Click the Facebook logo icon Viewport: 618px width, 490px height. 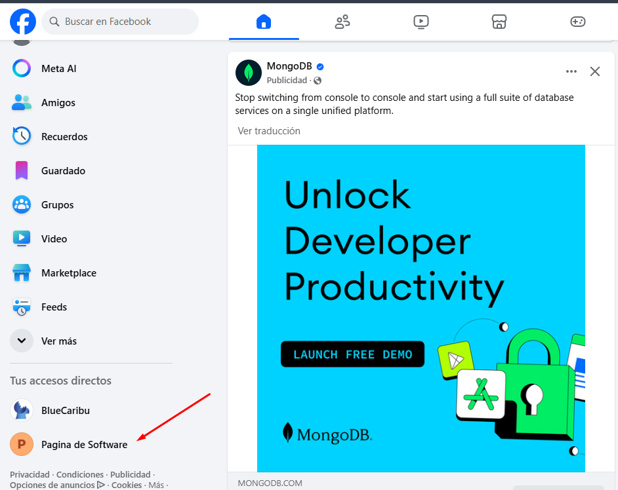click(23, 22)
